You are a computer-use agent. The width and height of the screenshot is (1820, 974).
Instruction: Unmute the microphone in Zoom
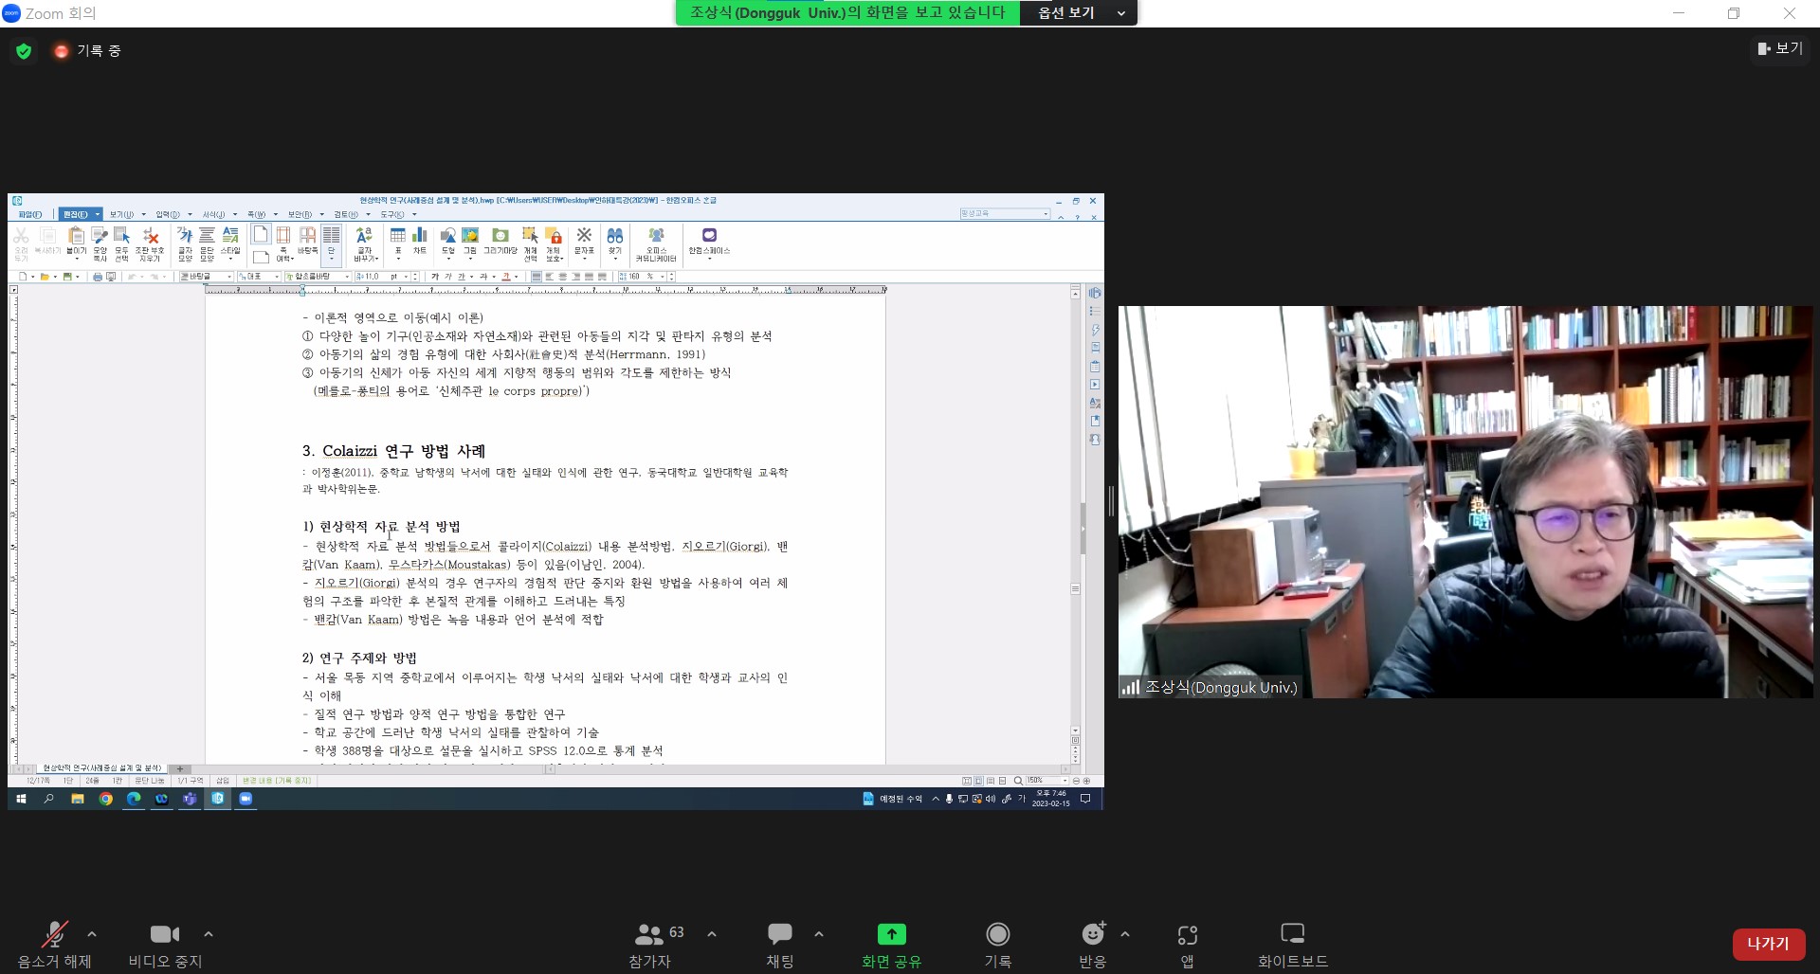tap(54, 944)
